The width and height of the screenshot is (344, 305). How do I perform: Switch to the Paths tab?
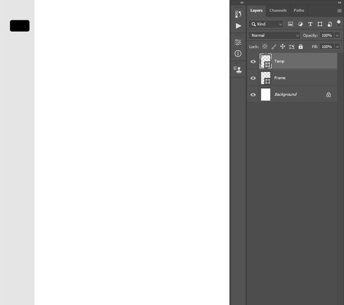click(299, 10)
